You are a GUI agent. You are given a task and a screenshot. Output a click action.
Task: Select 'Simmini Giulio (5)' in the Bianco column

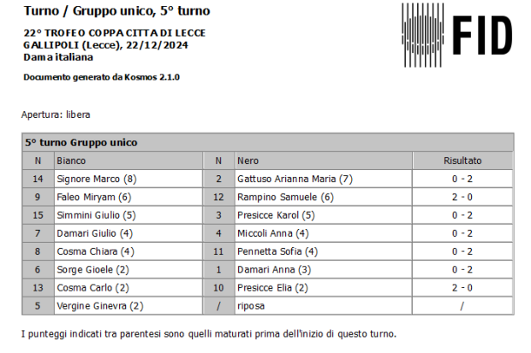(96, 215)
